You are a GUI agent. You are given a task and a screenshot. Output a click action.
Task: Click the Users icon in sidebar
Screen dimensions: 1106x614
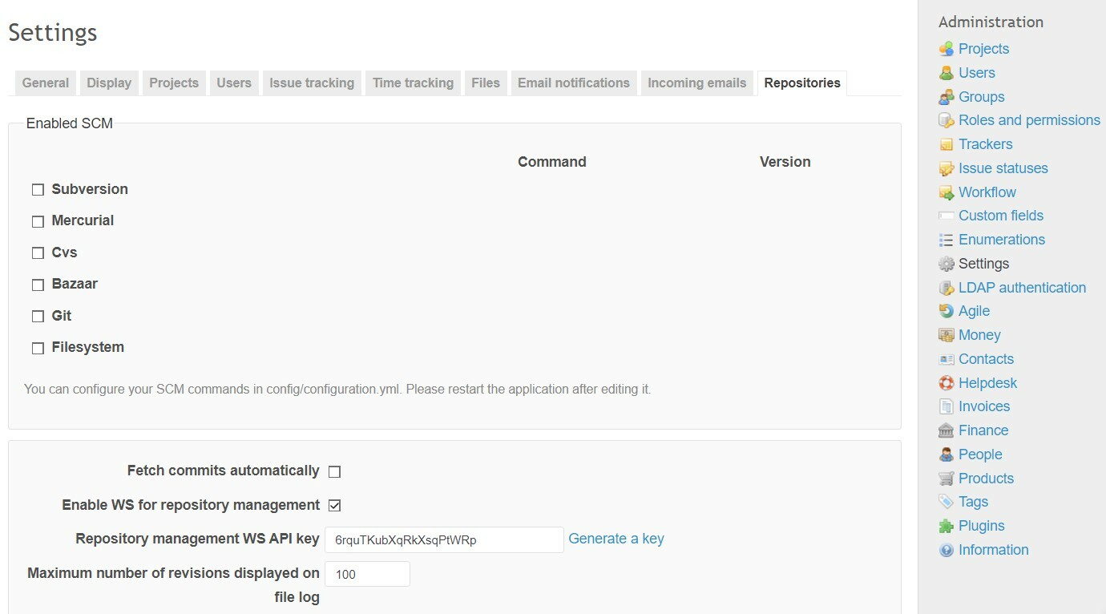pyautogui.click(x=947, y=73)
